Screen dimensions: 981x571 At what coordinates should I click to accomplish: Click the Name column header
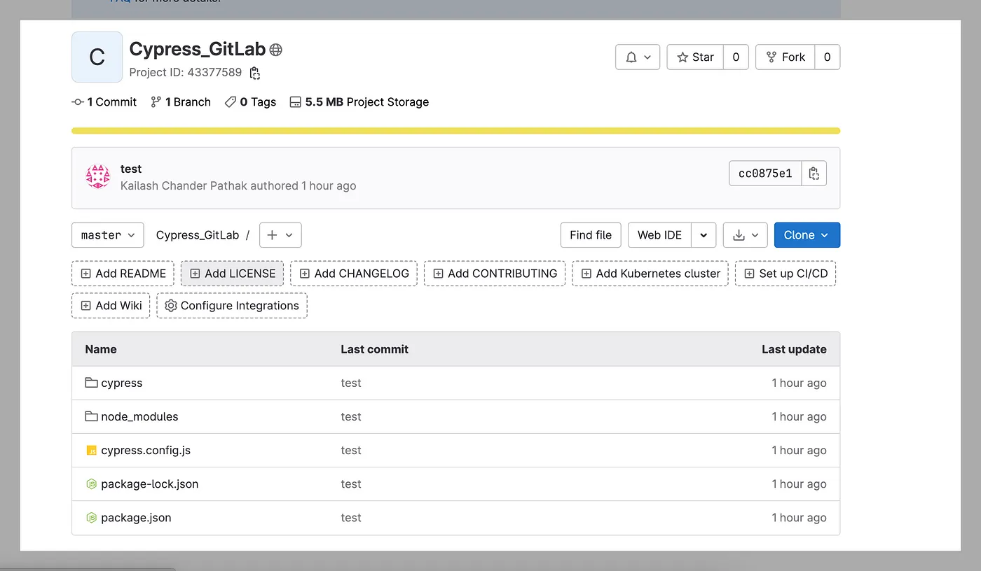pyautogui.click(x=101, y=349)
